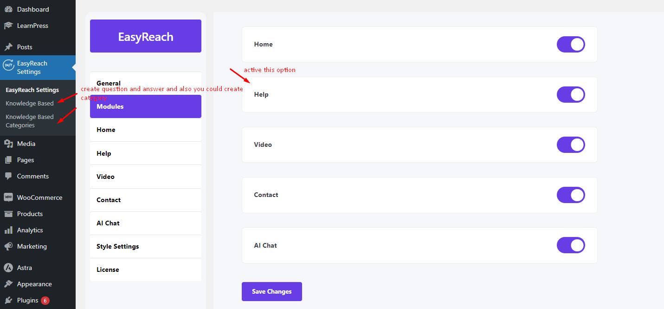
Task: Click the Plugins update count badge
Action: (45, 301)
